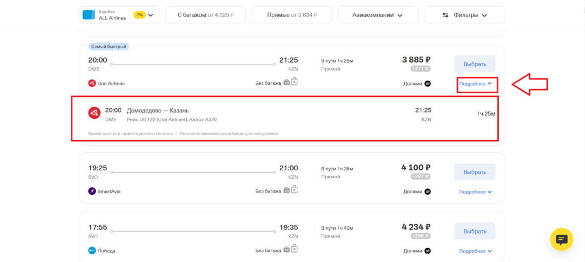Viewport: 585px width, 262px height.
Task: Open the Фильтры dropdown
Action: pyautogui.click(x=464, y=15)
